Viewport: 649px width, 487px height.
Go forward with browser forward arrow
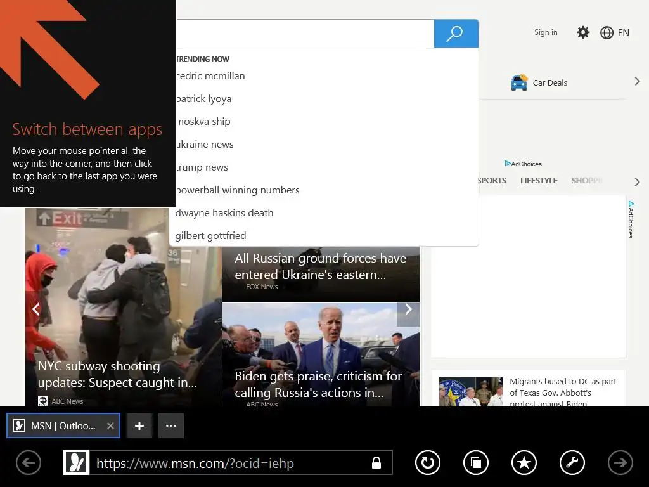(620, 462)
